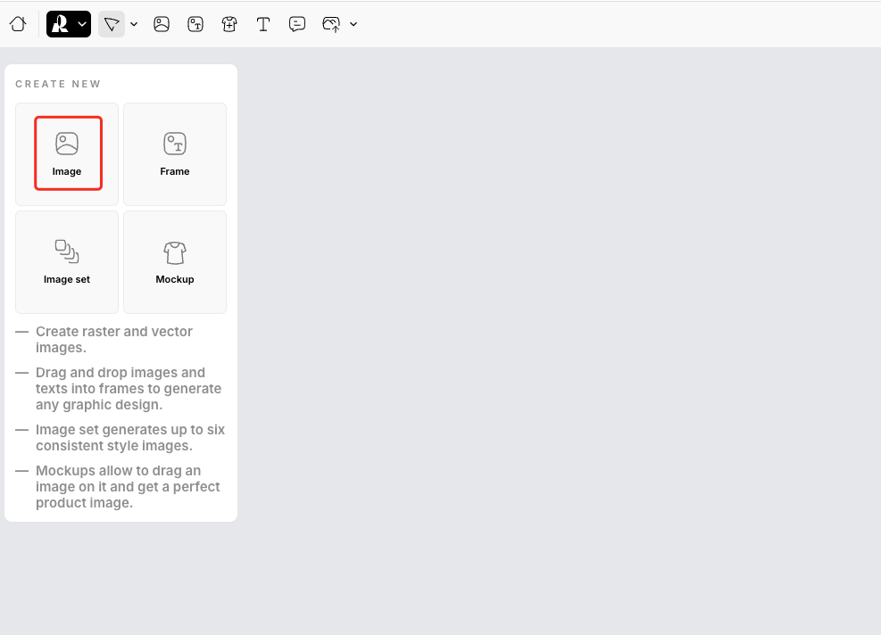This screenshot has height=635, width=881.
Task: Create a new Image
Action: [x=67, y=153]
